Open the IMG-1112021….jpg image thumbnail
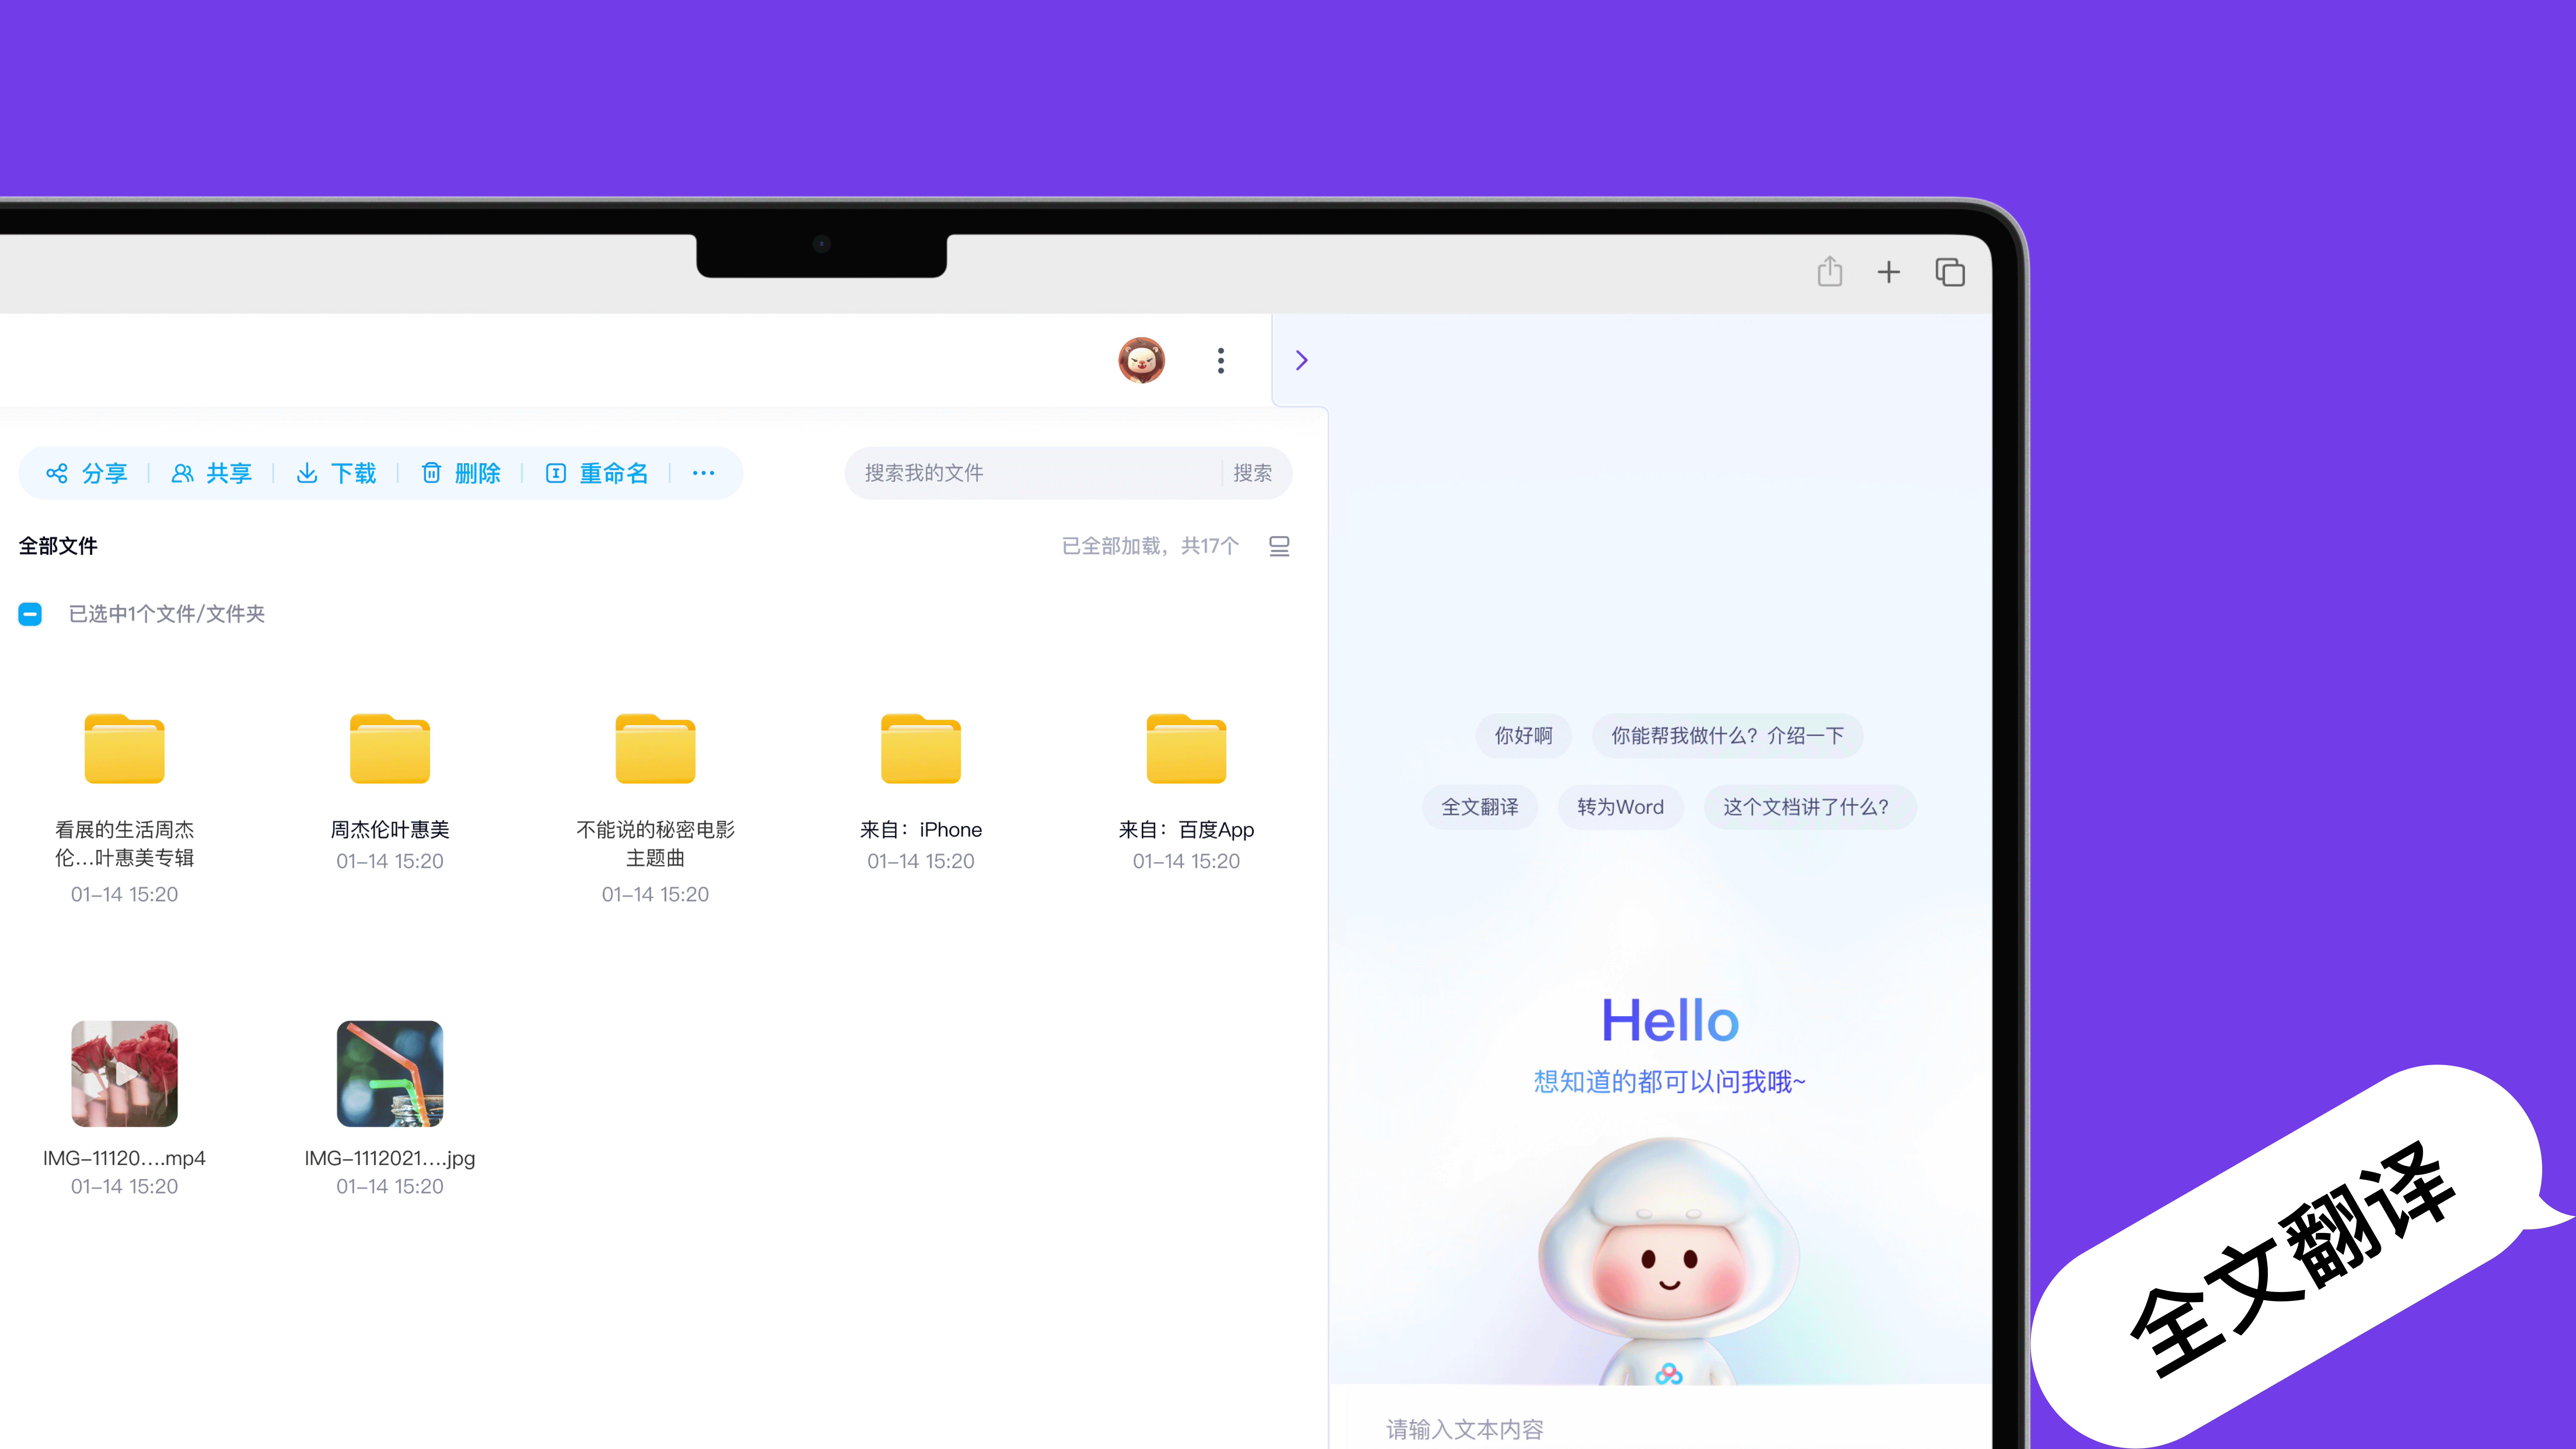The image size is (2576, 1449). [x=390, y=1074]
